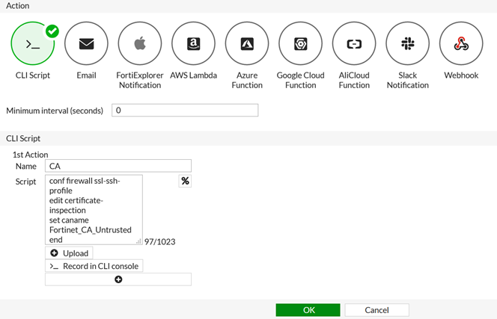The width and height of the screenshot is (497, 319).
Task: Click the Name field containing CA
Action: (118, 166)
